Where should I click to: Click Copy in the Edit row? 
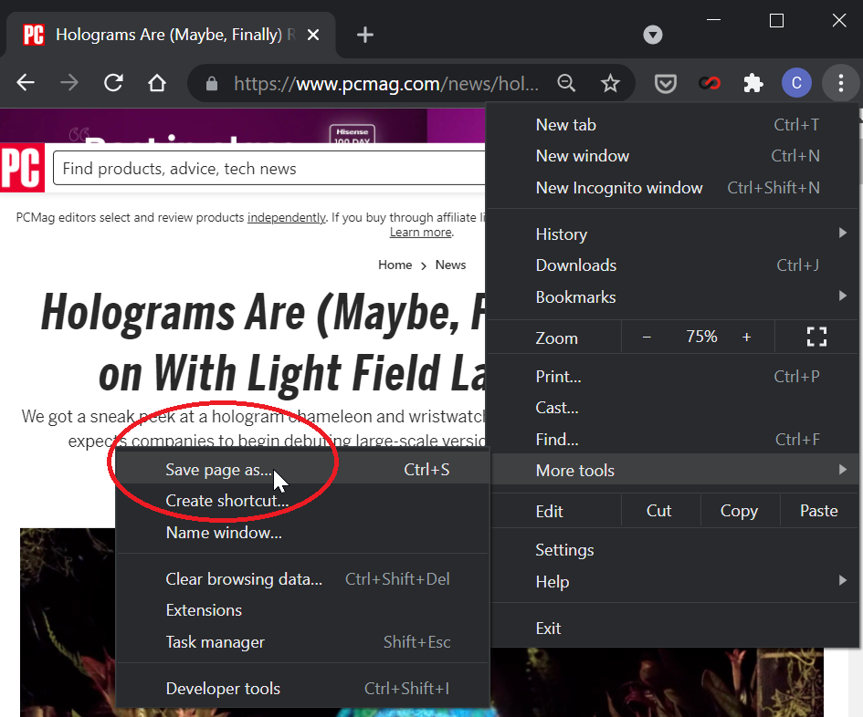[739, 510]
